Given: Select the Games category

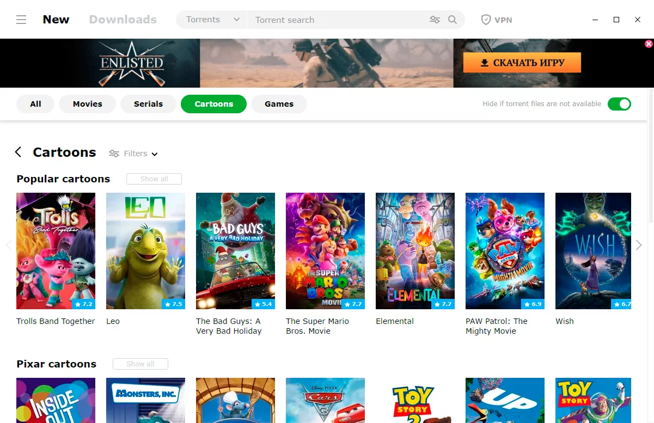Looking at the screenshot, I should coord(279,104).
